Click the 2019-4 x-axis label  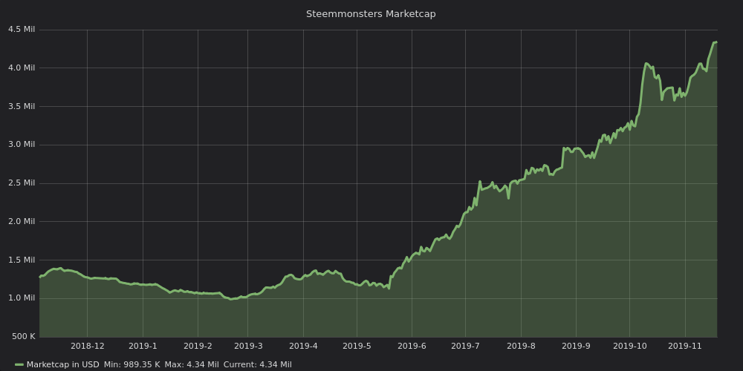click(303, 346)
